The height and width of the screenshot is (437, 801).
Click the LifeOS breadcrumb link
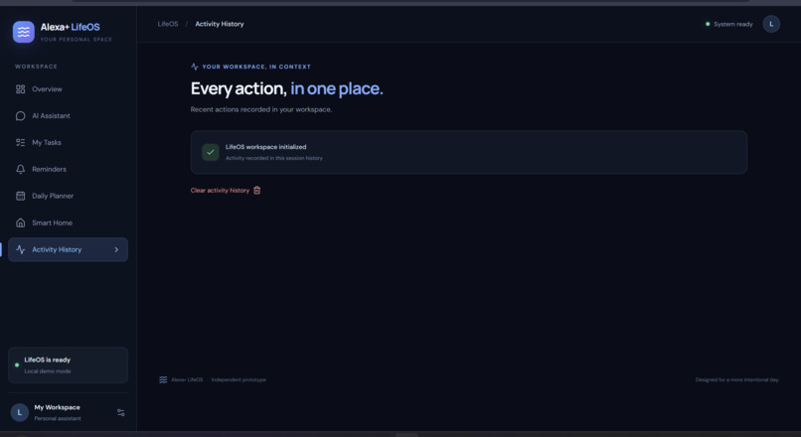click(168, 24)
